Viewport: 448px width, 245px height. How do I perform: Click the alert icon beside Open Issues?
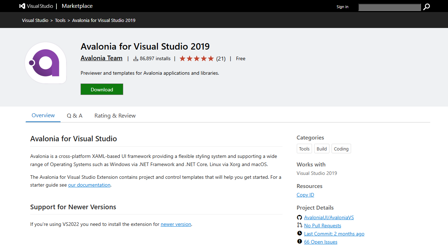click(x=299, y=241)
